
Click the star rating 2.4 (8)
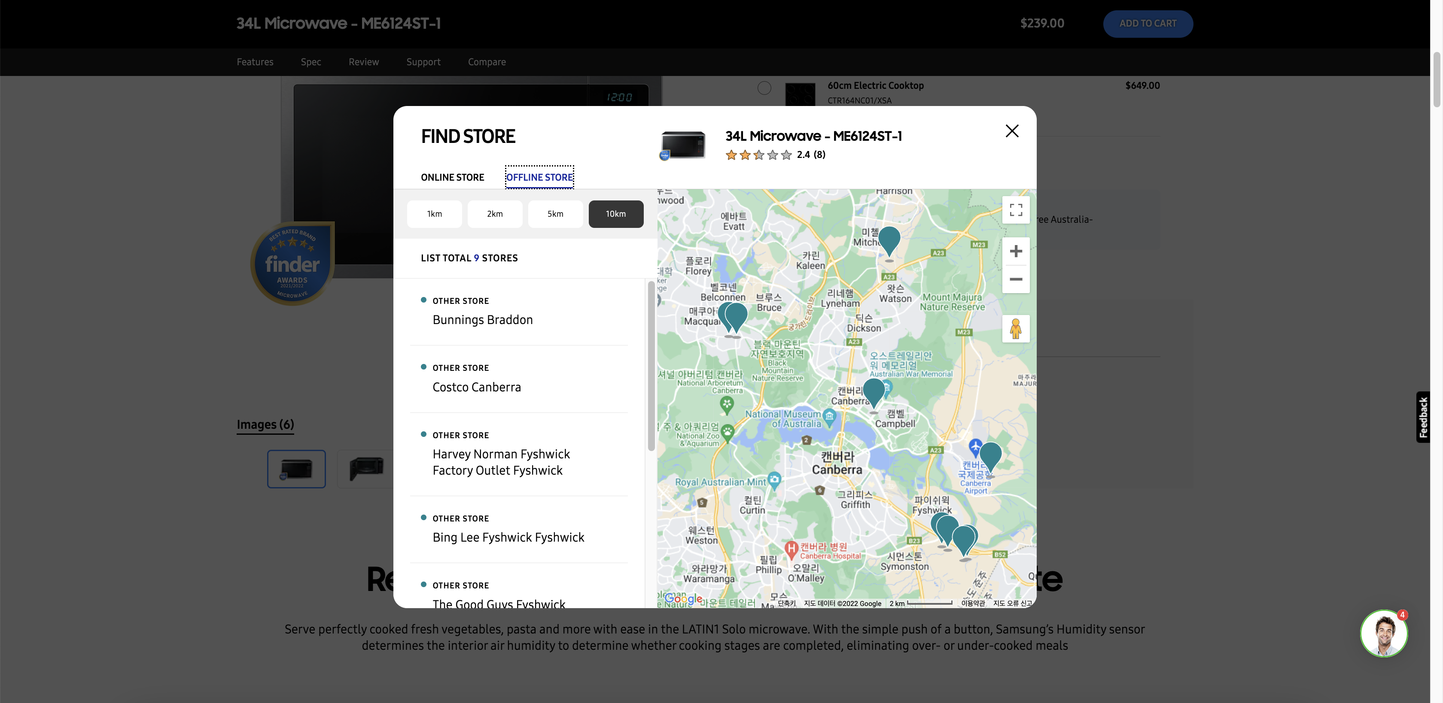point(775,155)
